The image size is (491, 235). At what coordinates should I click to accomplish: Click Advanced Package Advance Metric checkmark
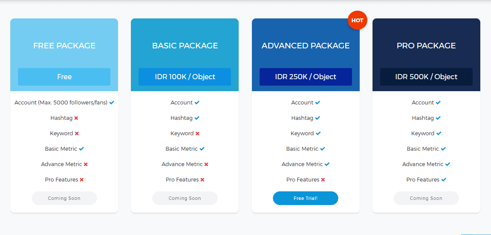(x=327, y=164)
